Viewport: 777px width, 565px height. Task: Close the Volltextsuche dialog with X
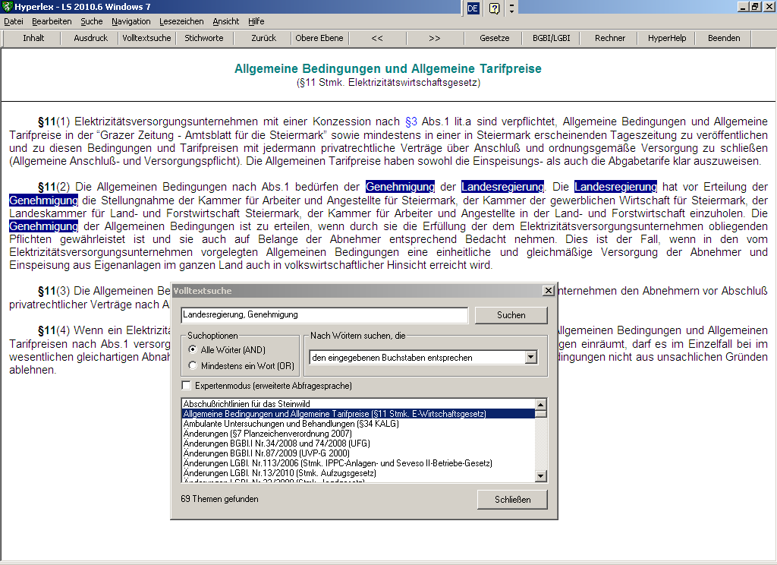(x=549, y=291)
